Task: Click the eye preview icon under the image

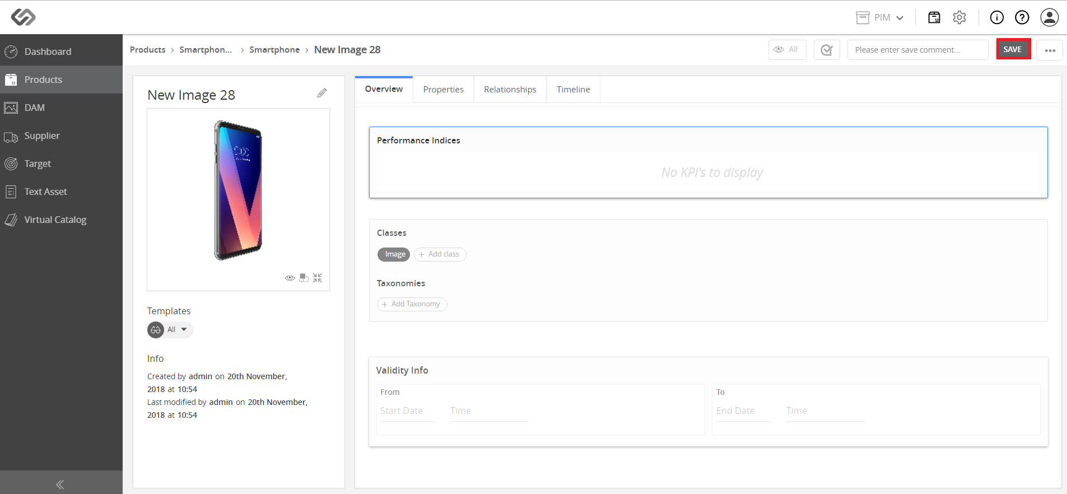Action: click(x=290, y=278)
